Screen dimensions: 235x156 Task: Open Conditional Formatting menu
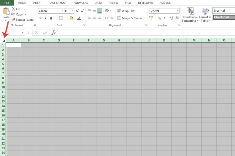pos(190,15)
